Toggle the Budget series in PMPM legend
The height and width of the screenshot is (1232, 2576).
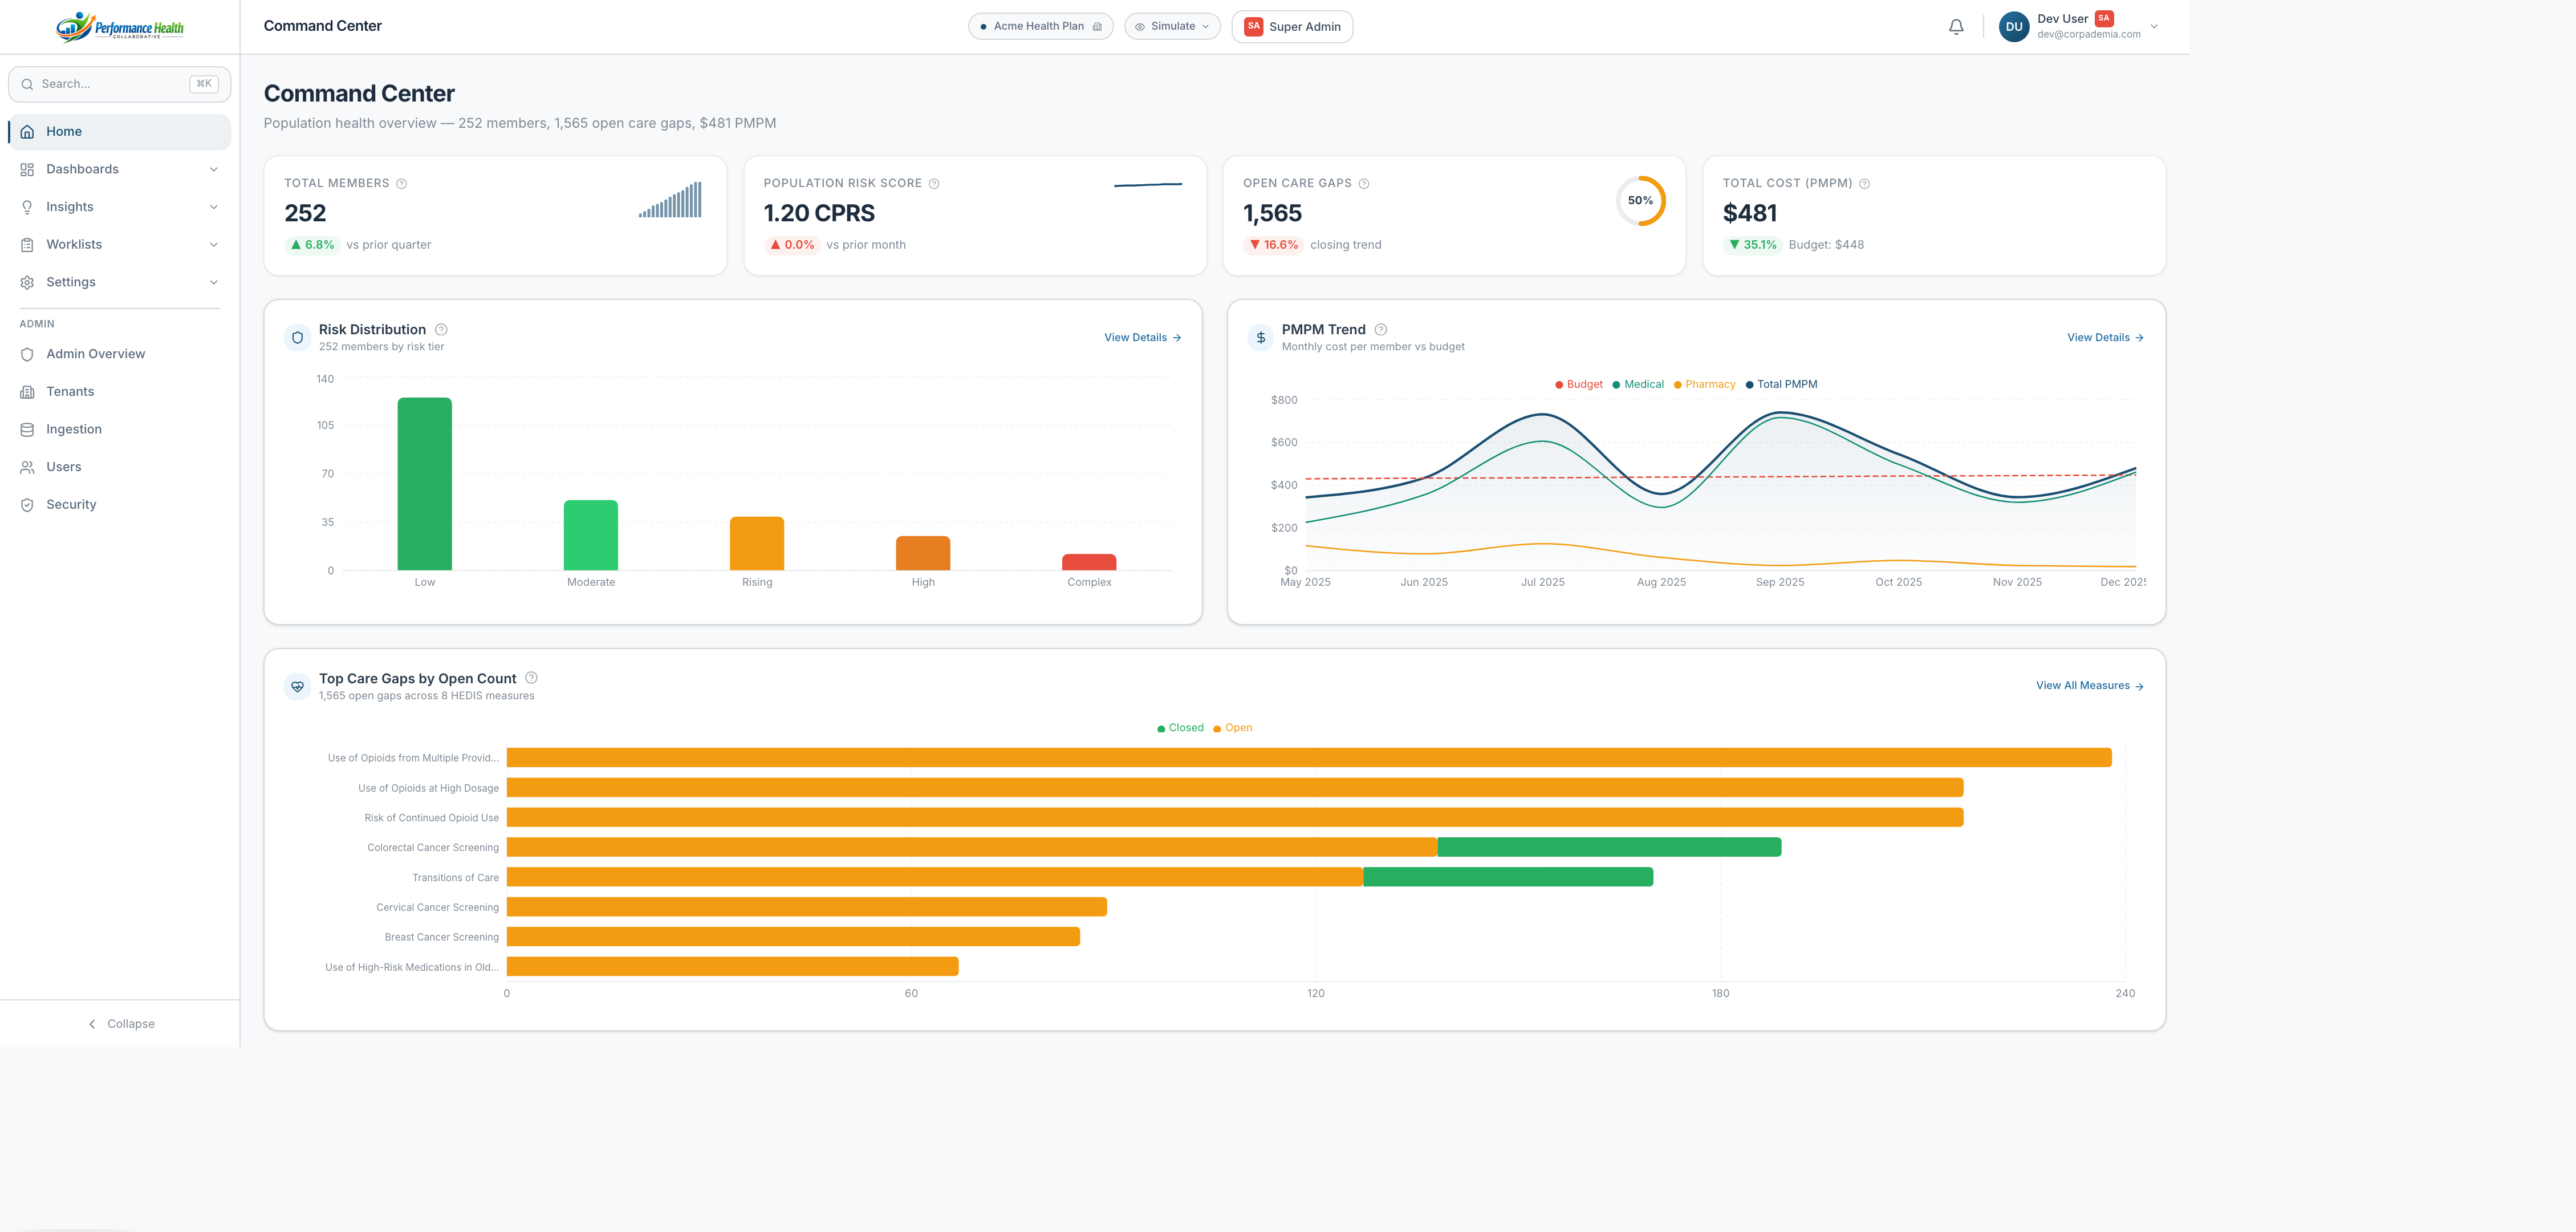point(1579,384)
